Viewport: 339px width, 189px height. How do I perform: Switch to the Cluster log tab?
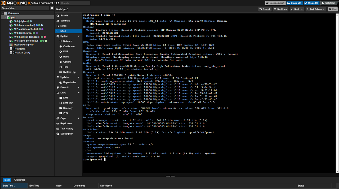(20, 180)
